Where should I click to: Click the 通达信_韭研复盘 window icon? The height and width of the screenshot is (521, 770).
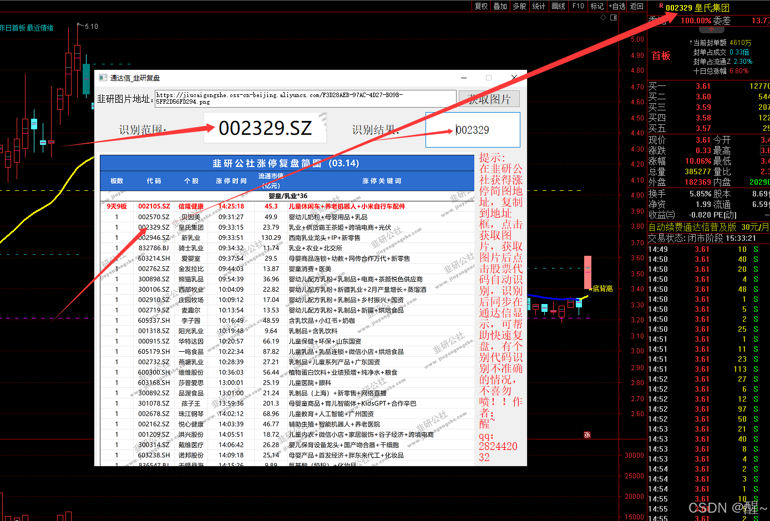click(103, 78)
